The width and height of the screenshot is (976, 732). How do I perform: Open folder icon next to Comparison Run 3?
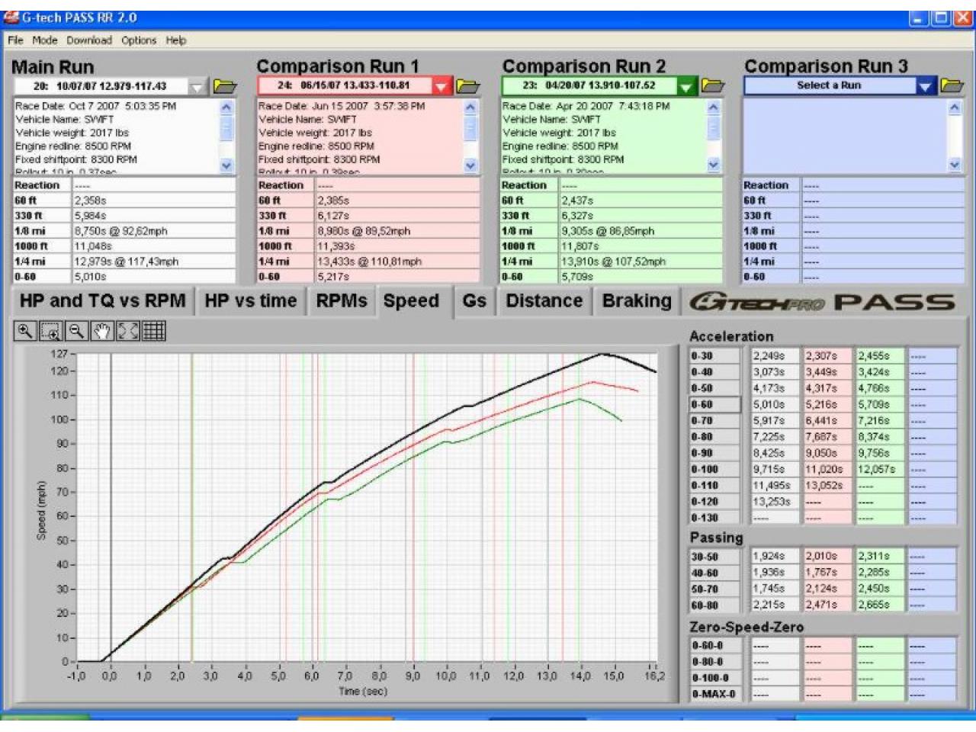pyautogui.click(x=952, y=85)
